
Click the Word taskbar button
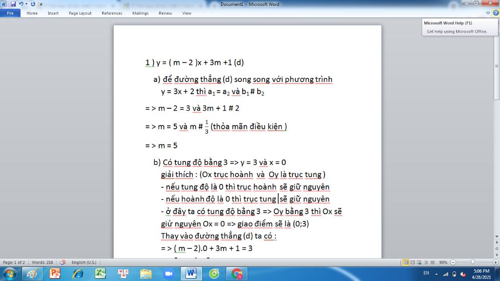[x=191, y=274]
